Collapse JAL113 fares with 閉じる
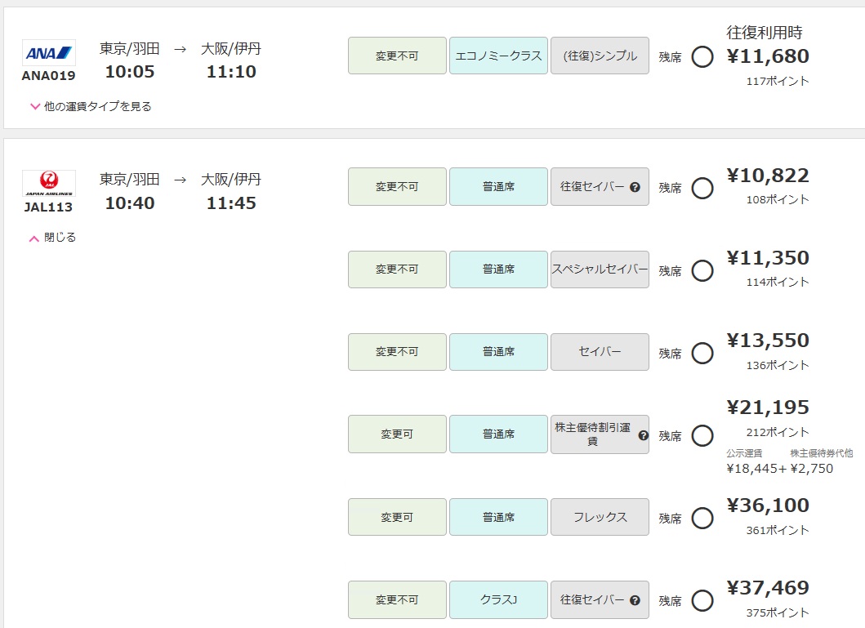The image size is (865, 628). tap(60, 237)
